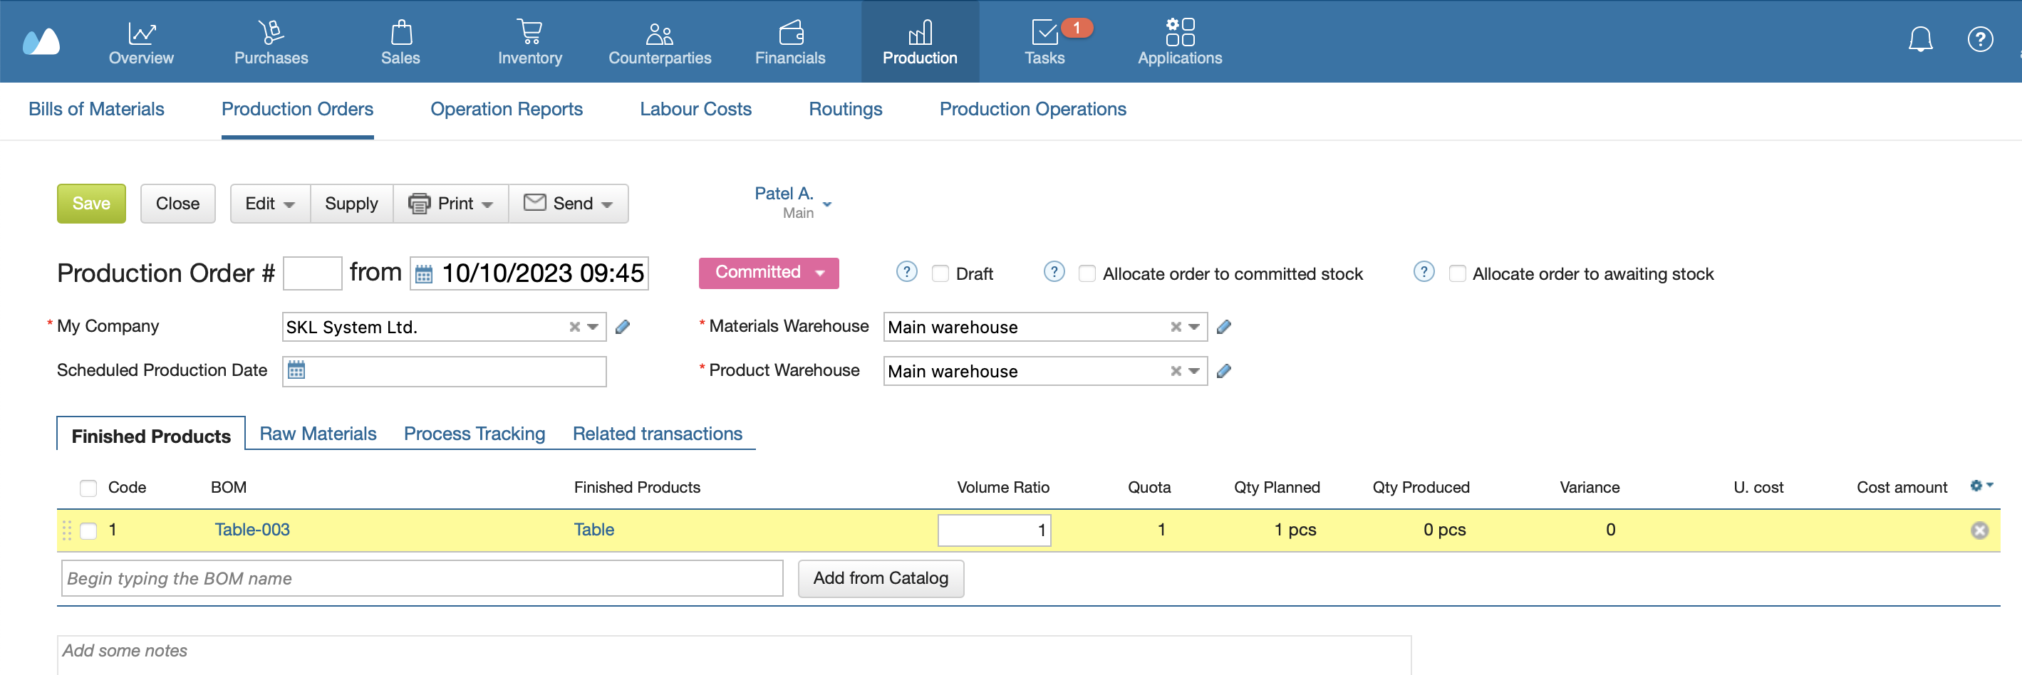Show help for Draft option
Image resolution: width=2022 pixels, height=675 pixels.
pyautogui.click(x=906, y=271)
